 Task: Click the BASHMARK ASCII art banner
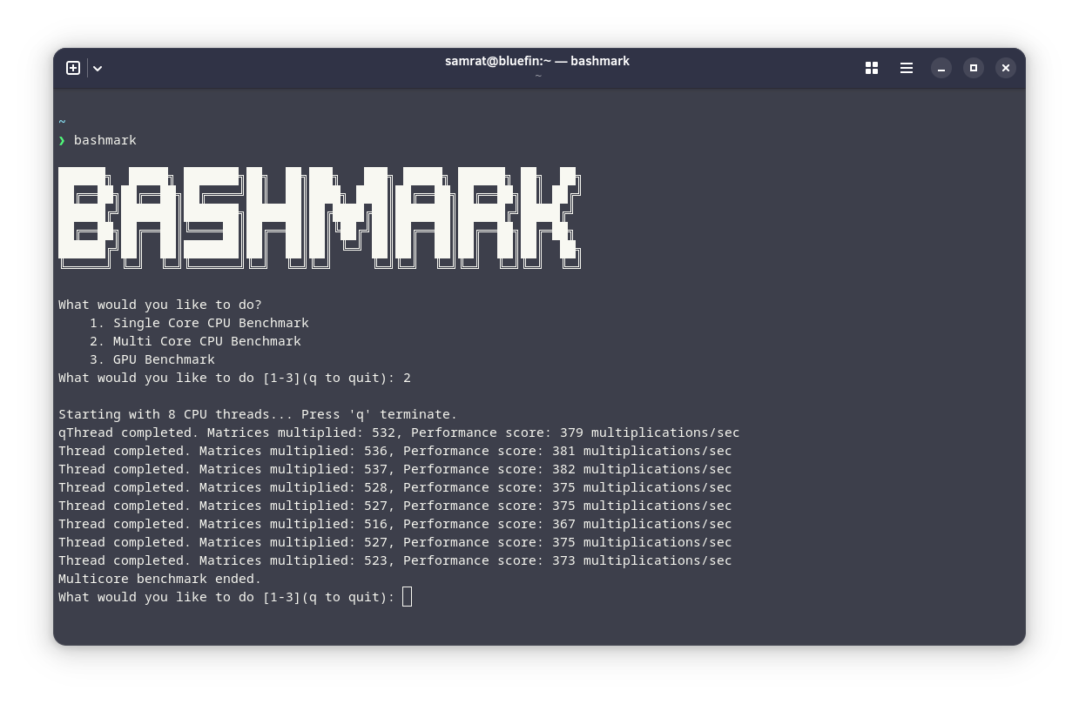320,218
